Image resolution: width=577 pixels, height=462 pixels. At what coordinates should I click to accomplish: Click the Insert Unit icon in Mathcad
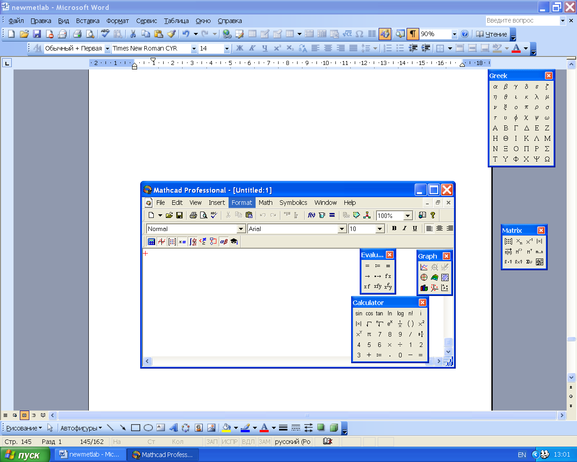pyautogui.click(x=322, y=215)
